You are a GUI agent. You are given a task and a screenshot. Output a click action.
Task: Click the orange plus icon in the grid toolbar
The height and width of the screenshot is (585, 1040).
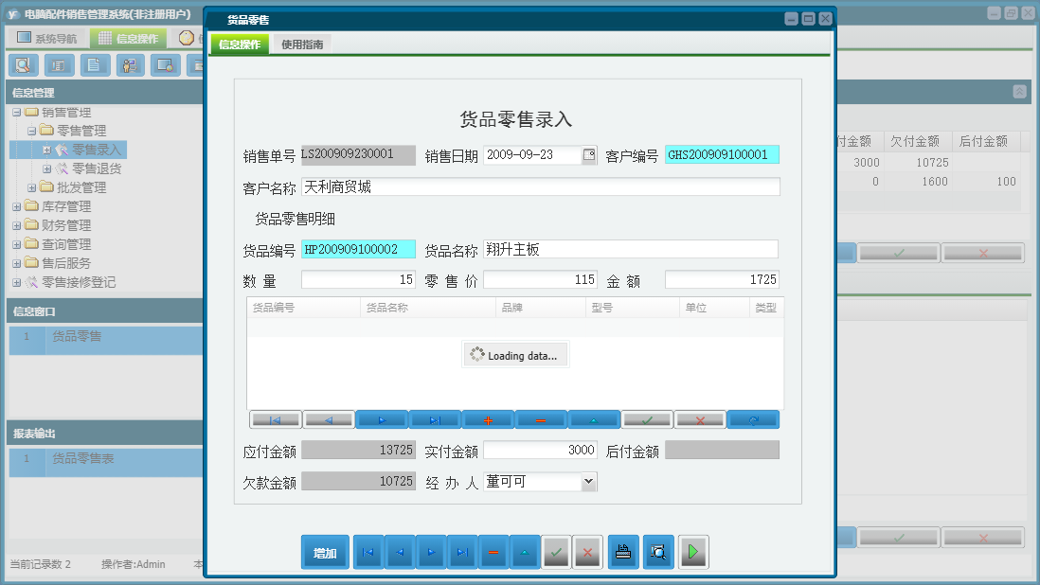point(487,418)
